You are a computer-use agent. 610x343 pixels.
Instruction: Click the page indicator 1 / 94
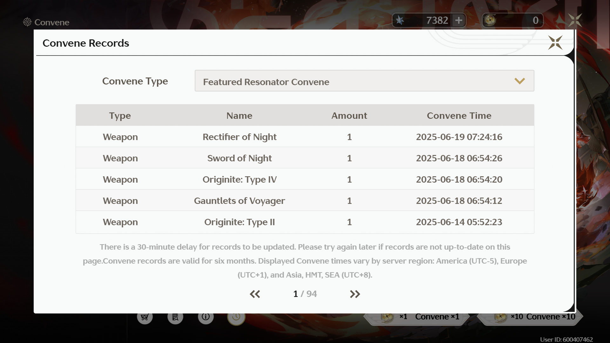coord(305,294)
